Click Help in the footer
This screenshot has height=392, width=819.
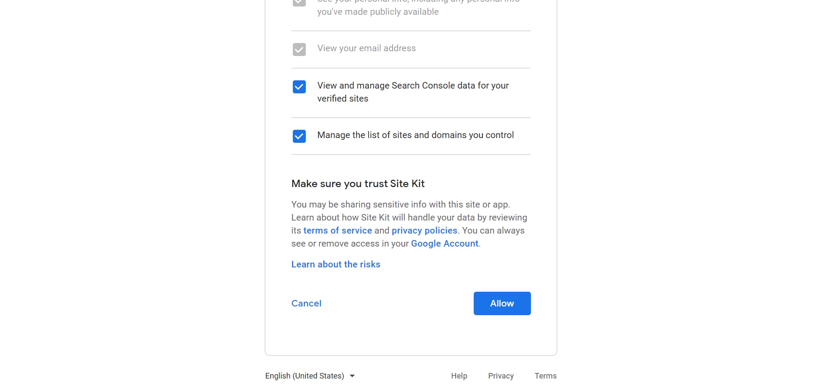pyautogui.click(x=459, y=376)
